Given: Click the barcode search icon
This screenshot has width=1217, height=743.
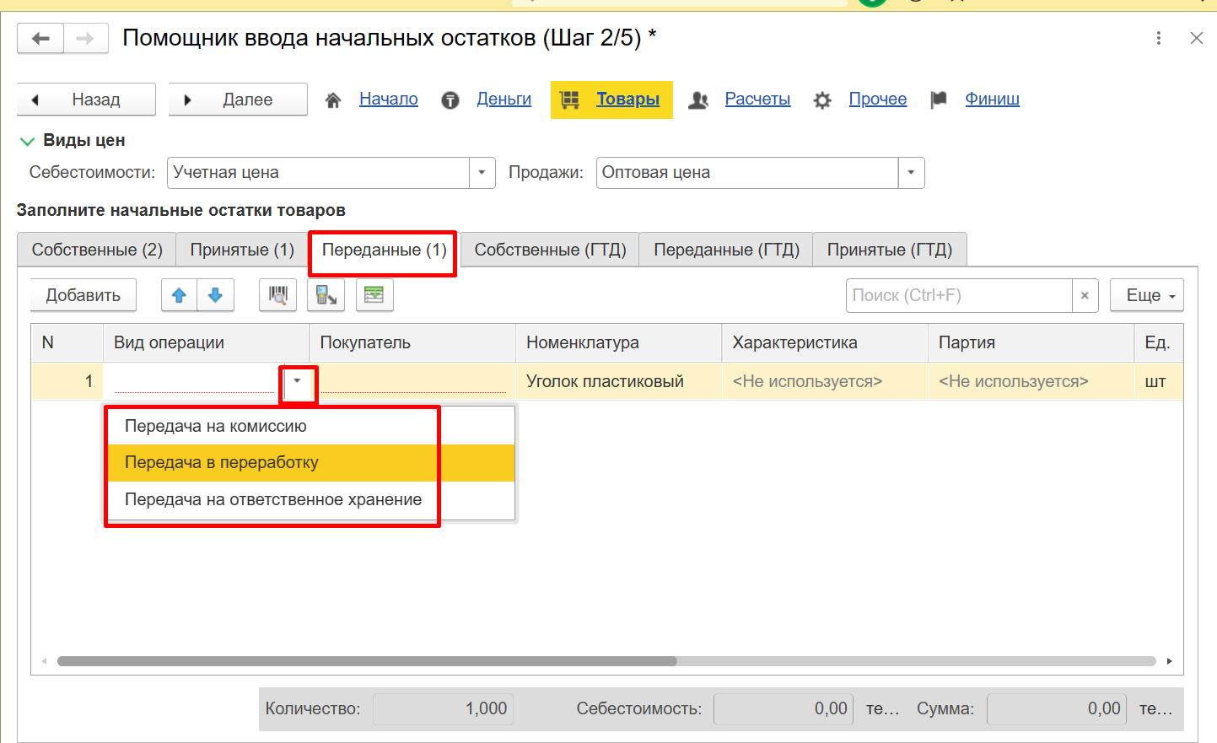Looking at the screenshot, I should click(277, 295).
